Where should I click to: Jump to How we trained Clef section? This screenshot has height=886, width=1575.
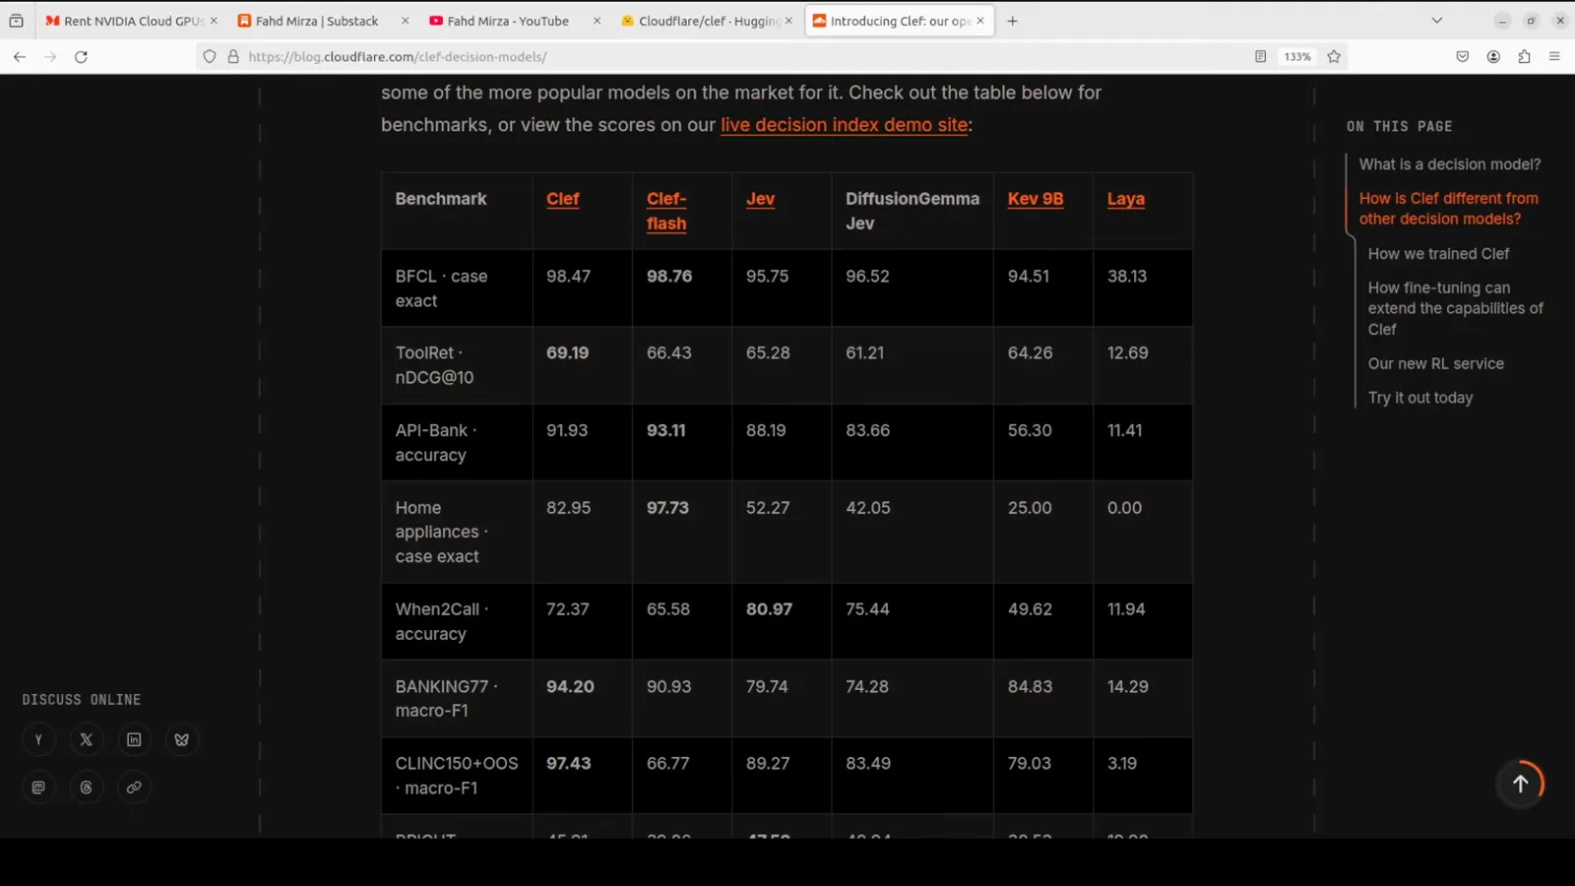click(x=1438, y=254)
